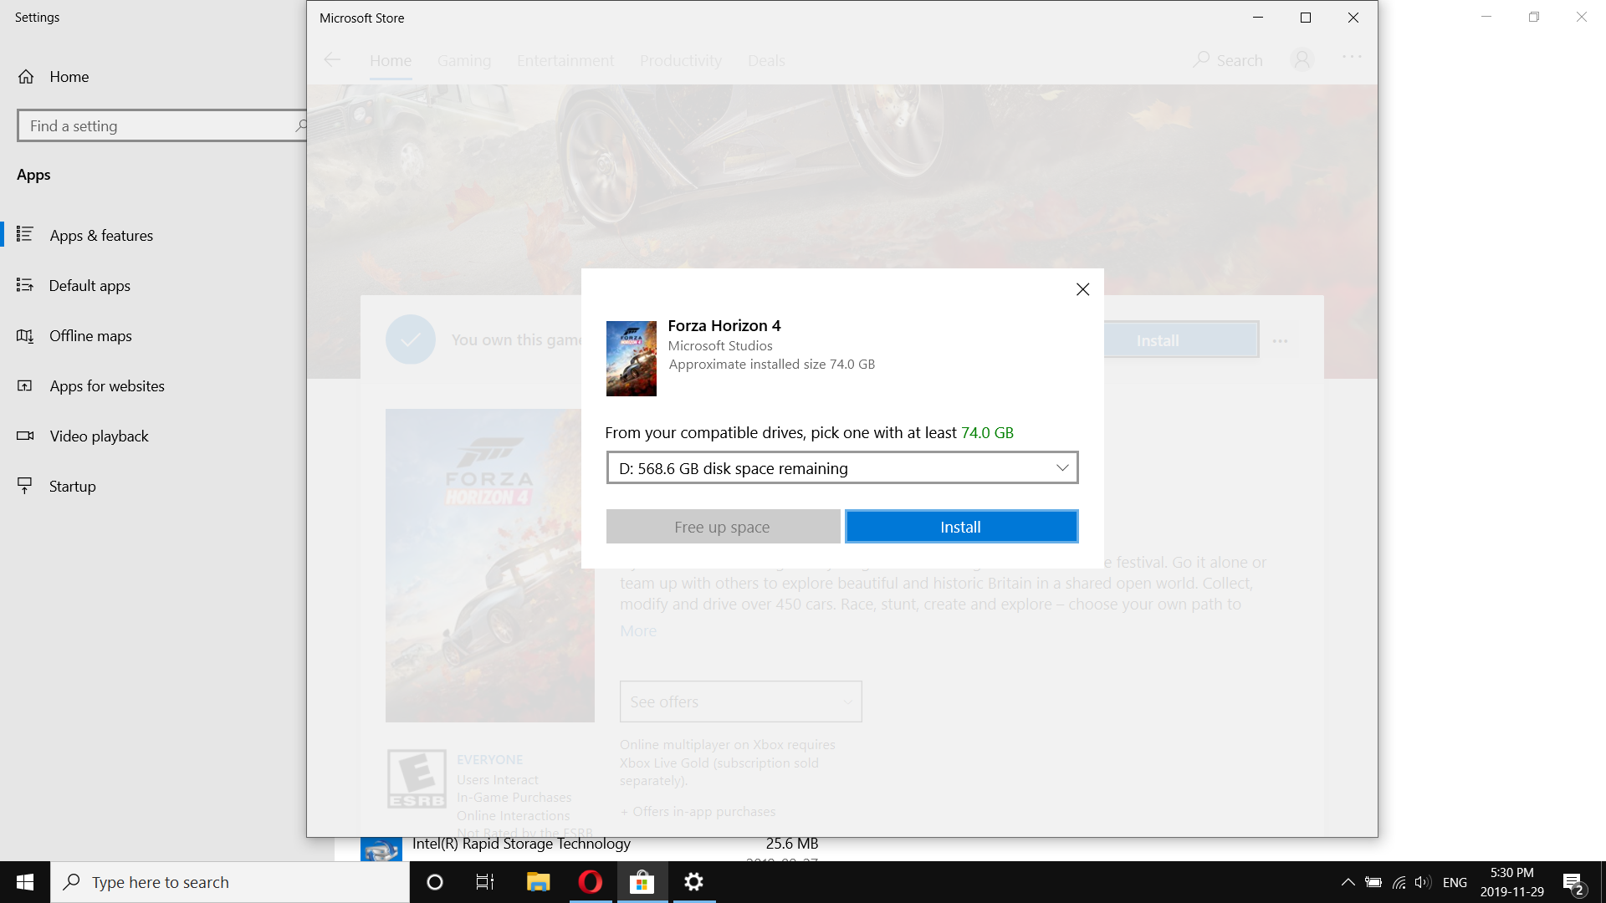Open Opera browser from the taskbar

tap(591, 882)
